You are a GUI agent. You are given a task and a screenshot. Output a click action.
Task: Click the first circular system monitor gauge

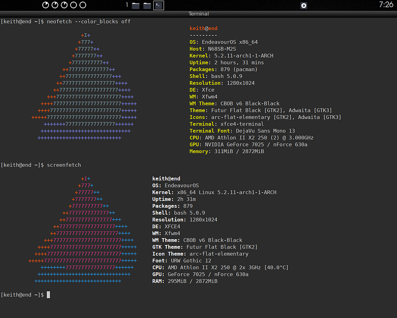coord(46,5)
